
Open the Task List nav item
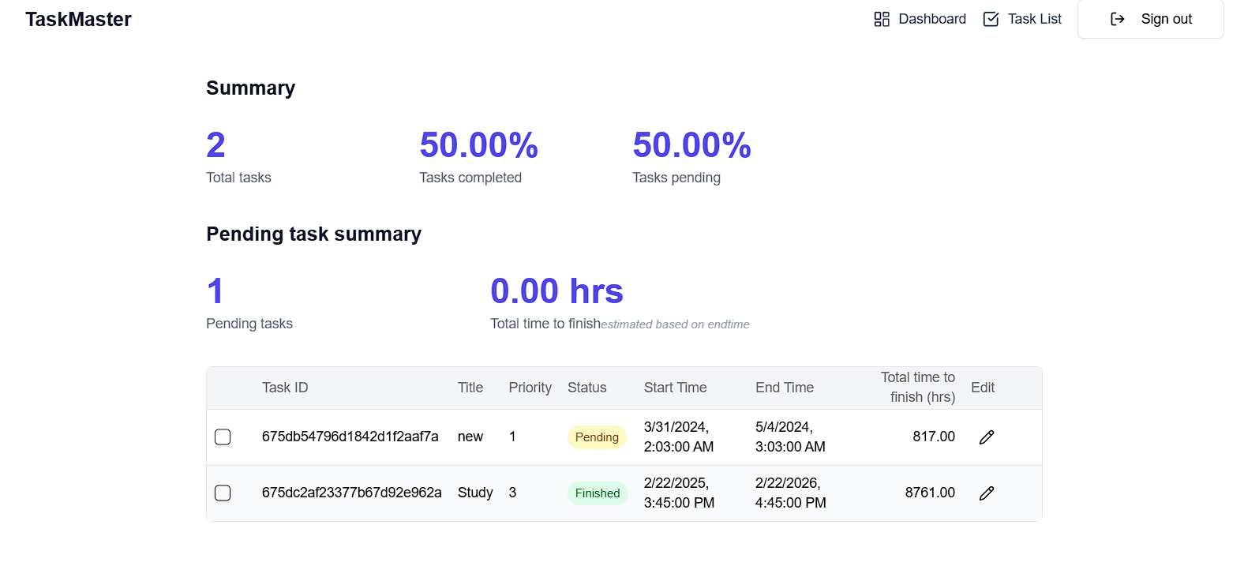[x=1022, y=19]
